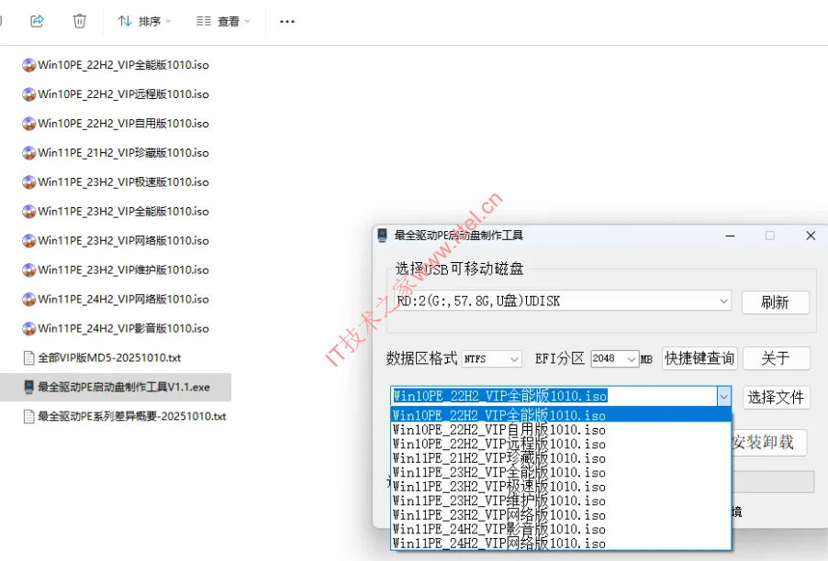Pick Win10PE_22H2_VIP远程版1010.iso from dropdown list
Screen dimensions: 828x561
(498, 444)
